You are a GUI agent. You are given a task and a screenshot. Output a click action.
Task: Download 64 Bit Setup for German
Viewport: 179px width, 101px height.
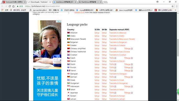click(x=104, y=77)
